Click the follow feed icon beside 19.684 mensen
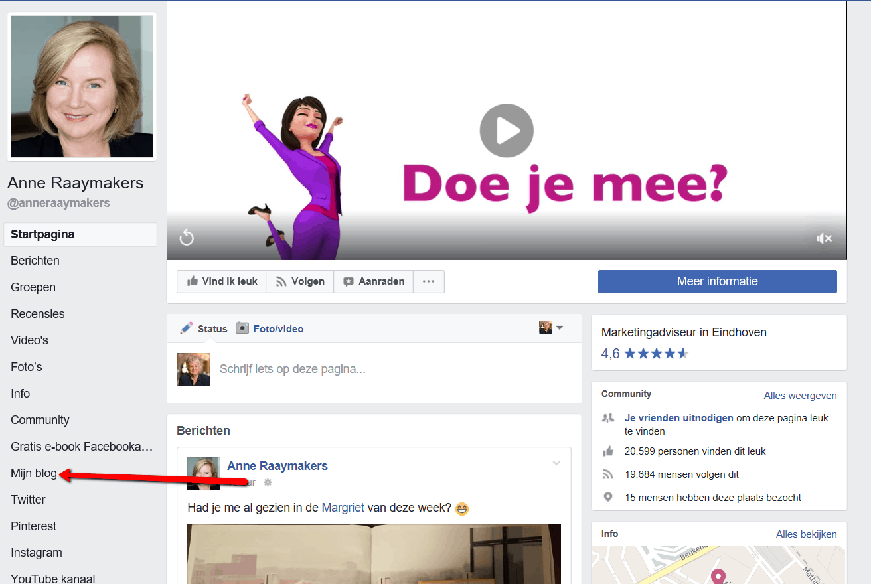Screen dimensions: 871x584 coord(608,475)
